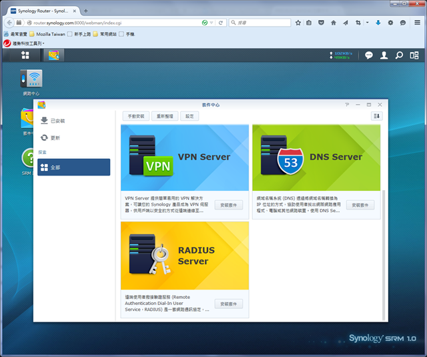Install the RADIUS Server package
Screen dimensions: 427x357
coord(228,304)
